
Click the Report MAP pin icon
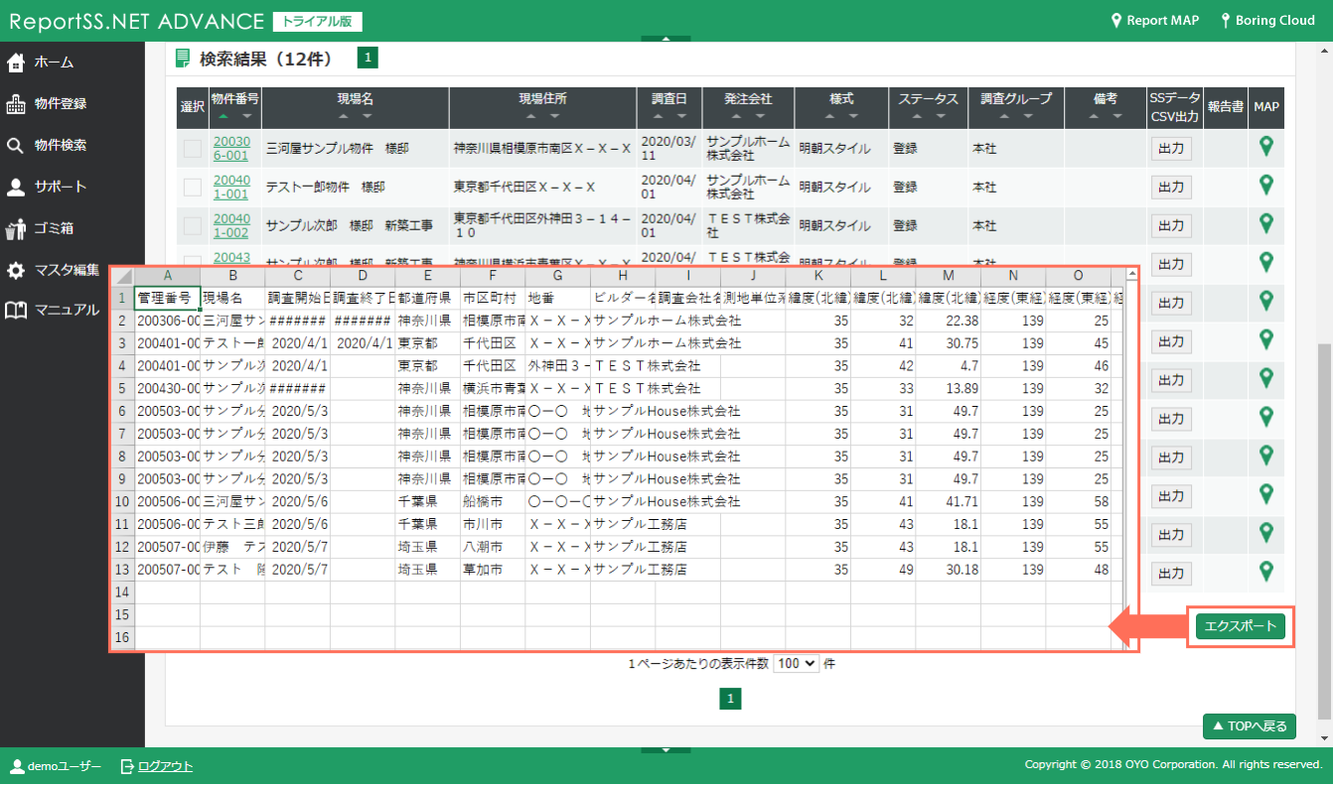click(1115, 20)
